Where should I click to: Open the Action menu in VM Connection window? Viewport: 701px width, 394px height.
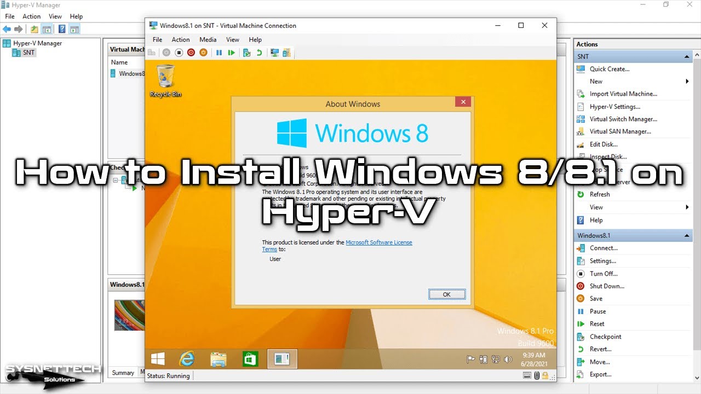click(x=181, y=39)
